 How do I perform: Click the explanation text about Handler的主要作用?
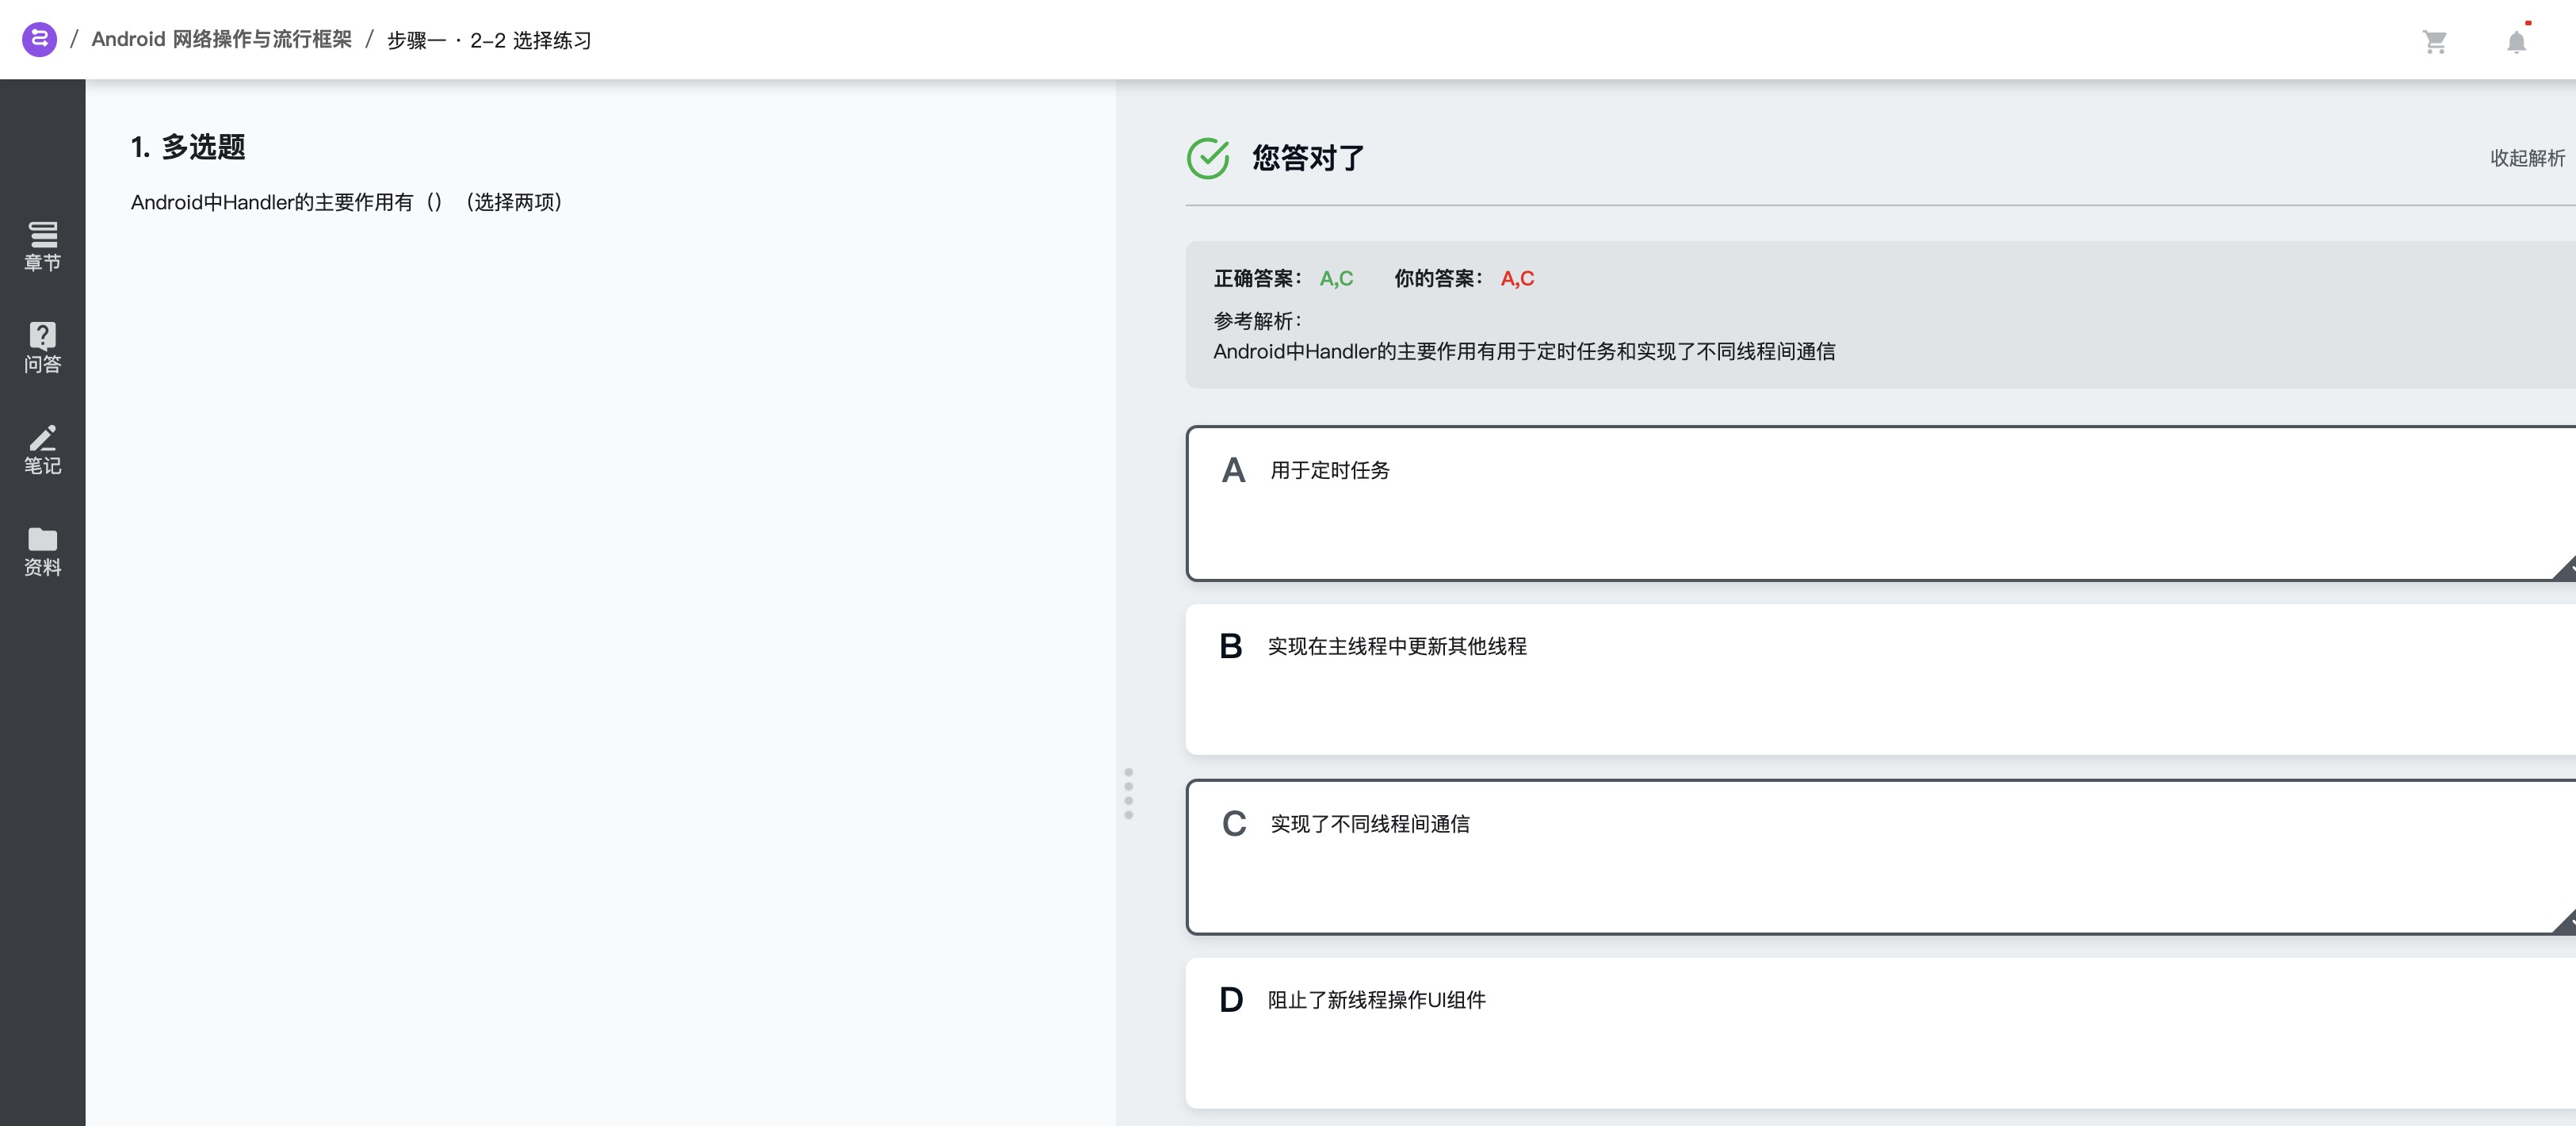click(1524, 352)
